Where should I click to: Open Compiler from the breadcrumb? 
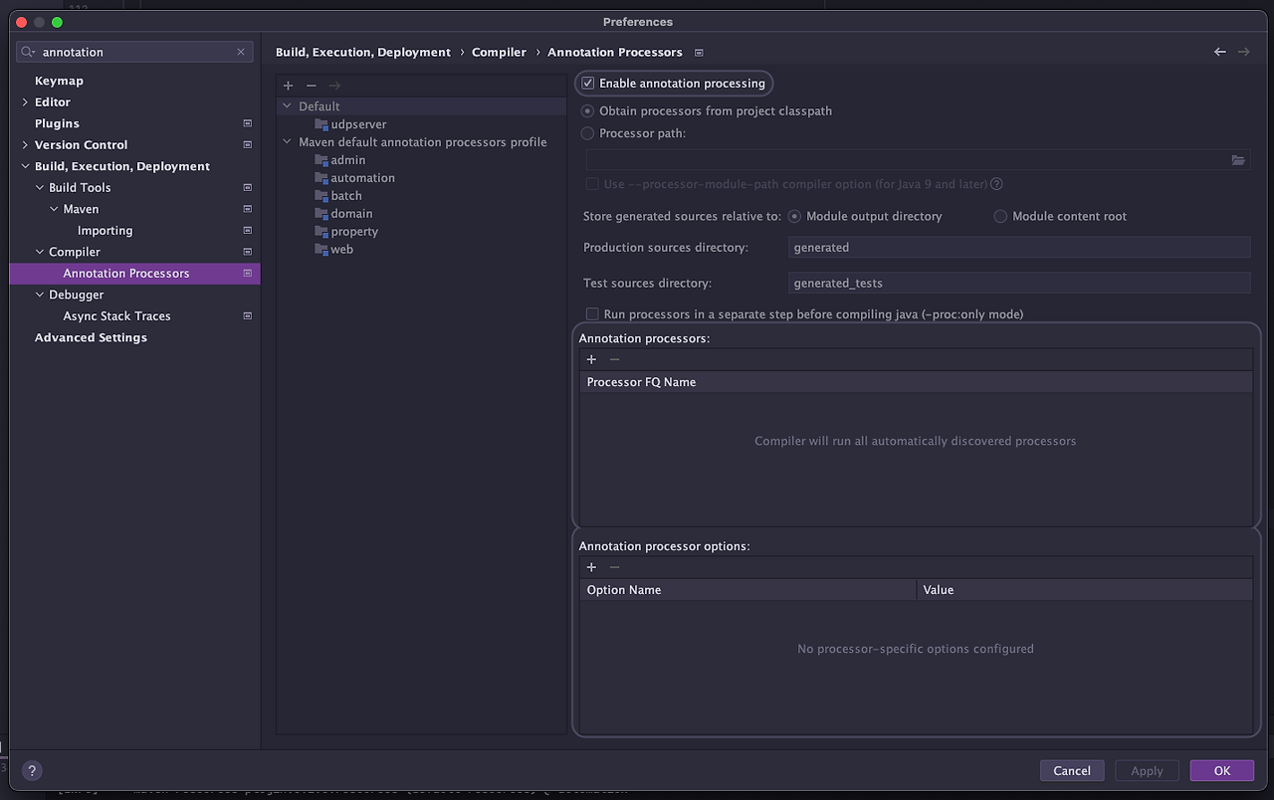[x=499, y=52]
